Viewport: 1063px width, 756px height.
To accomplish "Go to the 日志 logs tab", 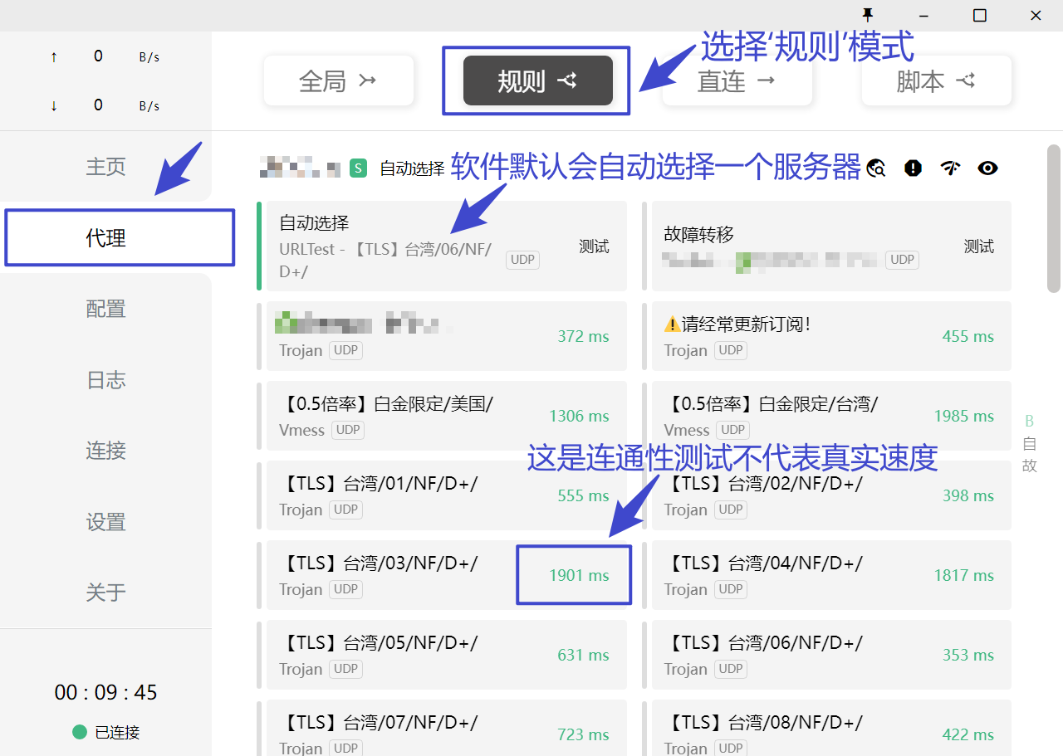I will coord(105,380).
